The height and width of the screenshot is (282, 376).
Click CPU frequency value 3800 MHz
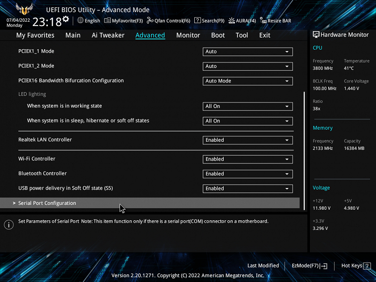click(323, 68)
